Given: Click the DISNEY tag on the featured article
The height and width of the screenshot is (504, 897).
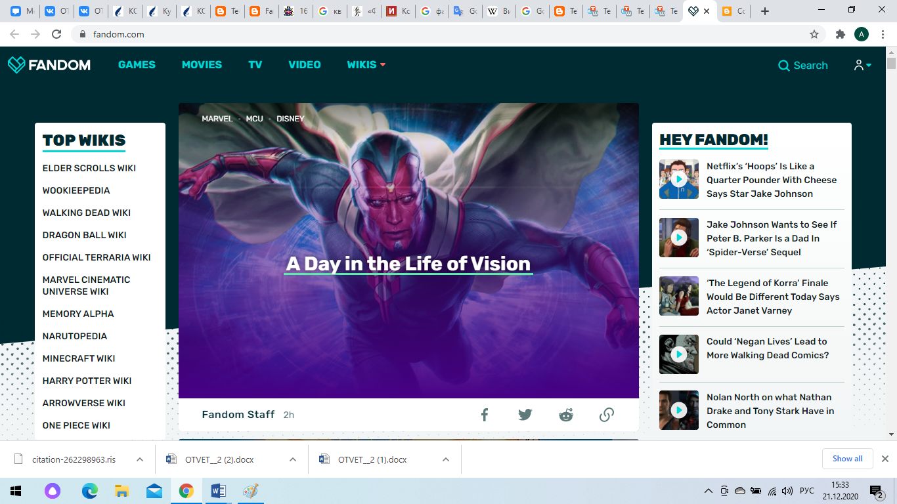Looking at the screenshot, I should pyautogui.click(x=290, y=119).
